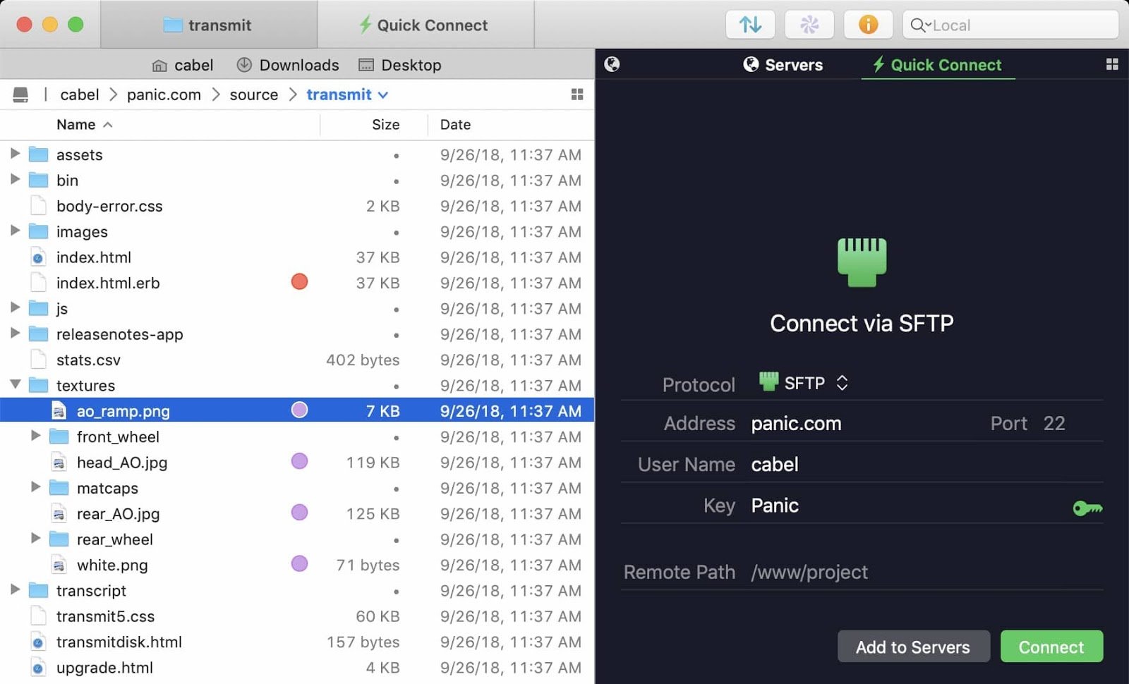Switch to the Servers tab

(x=783, y=64)
